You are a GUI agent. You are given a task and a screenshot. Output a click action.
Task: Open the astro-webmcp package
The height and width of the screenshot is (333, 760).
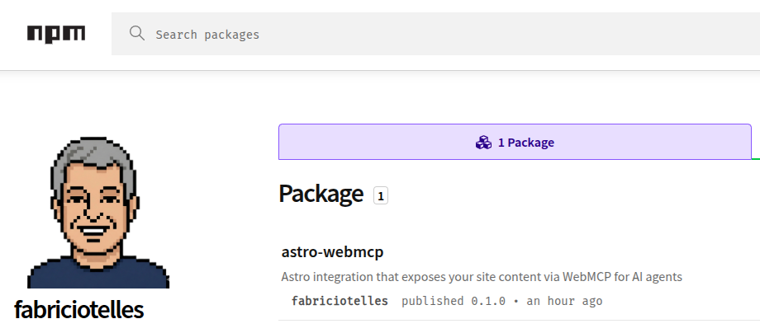click(332, 251)
